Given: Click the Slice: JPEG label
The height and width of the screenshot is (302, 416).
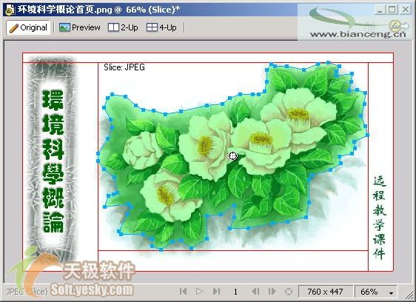Looking at the screenshot, I should tap(124, 67).
